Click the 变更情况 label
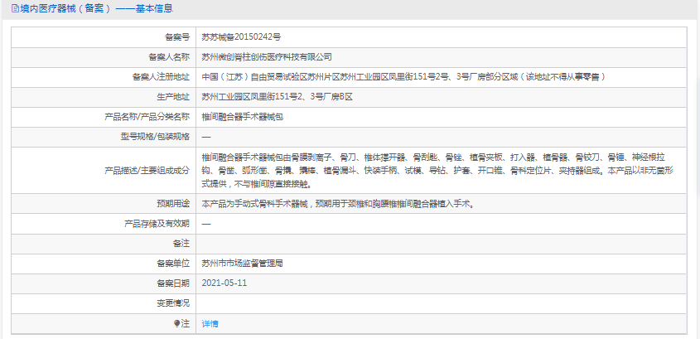 173,303
